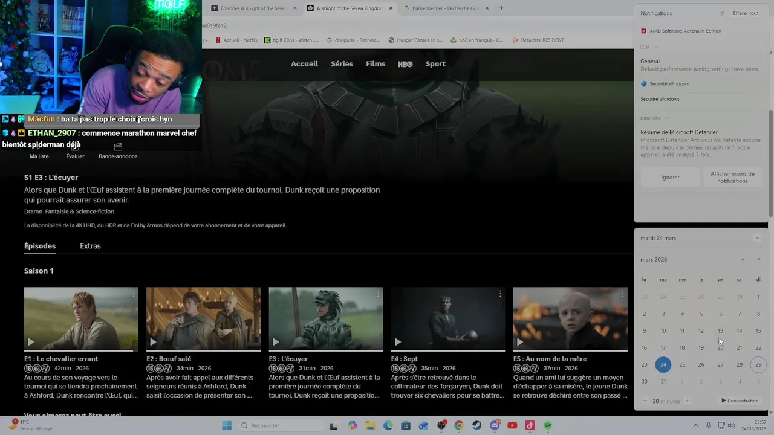Click Afficher moins de notifications
Viewport: 774px width, 435px height.
[732, 178]
